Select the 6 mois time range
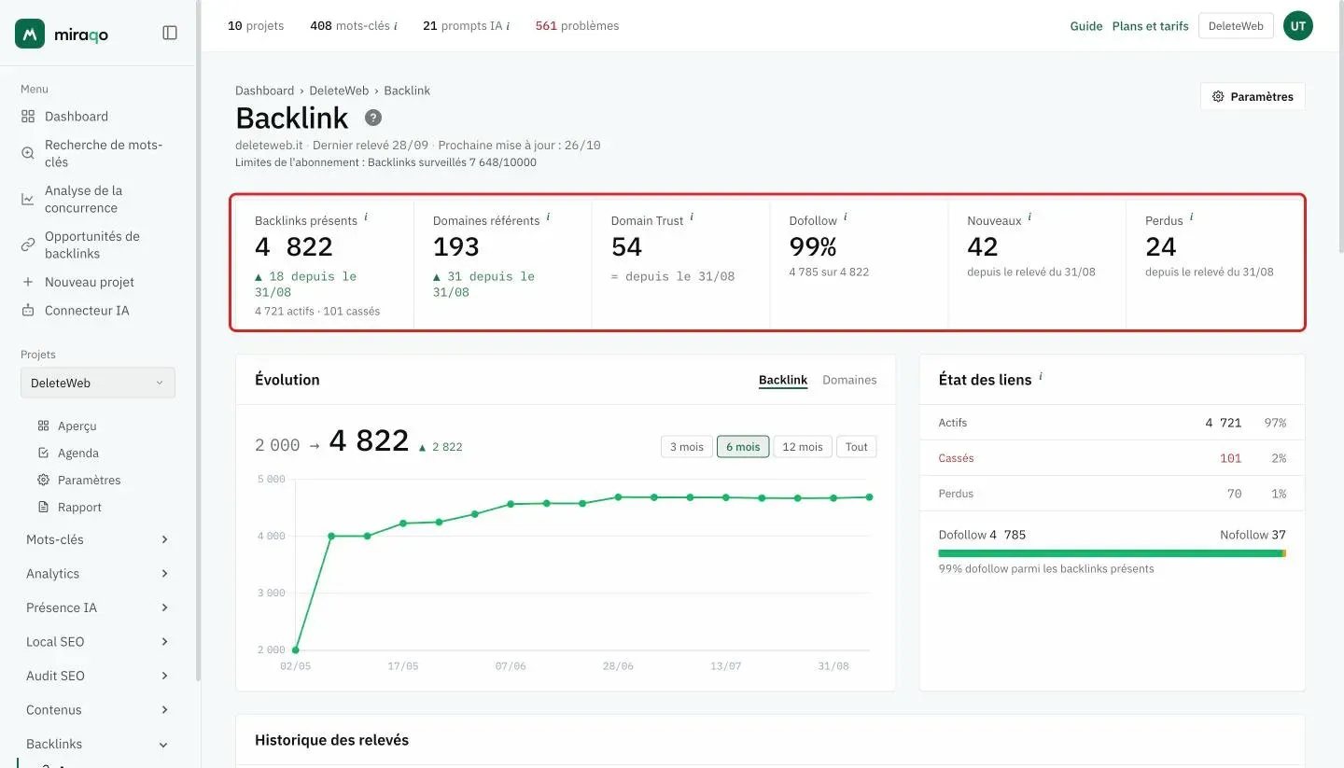Screen dimensions: 1344x768 [x=743, y=447]
